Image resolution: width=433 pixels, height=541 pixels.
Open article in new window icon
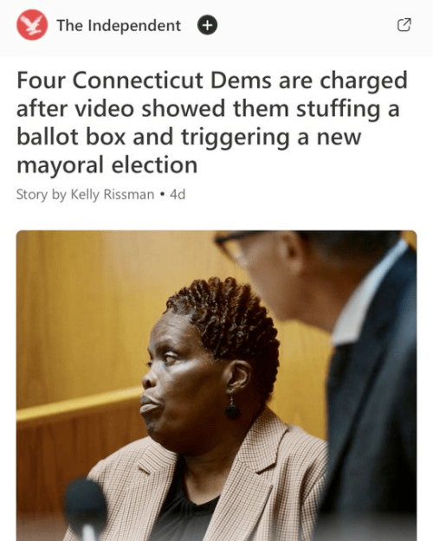(x=404, y=25)
